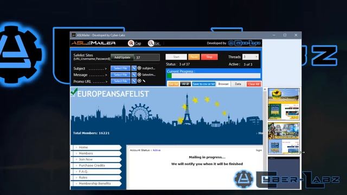347x195 pixels.
Task: Toggle the All checkbox button
Action: 185,84
